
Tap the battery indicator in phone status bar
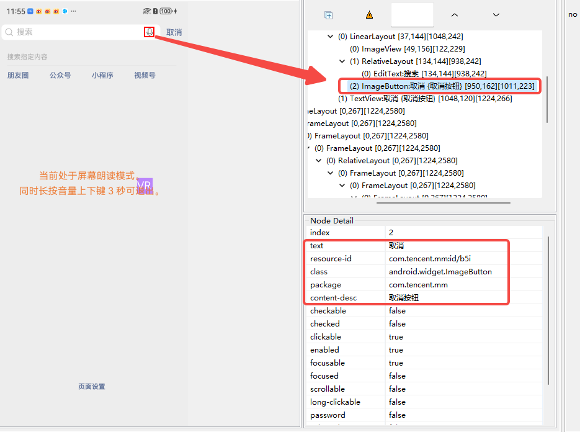(x=166, y=11)
